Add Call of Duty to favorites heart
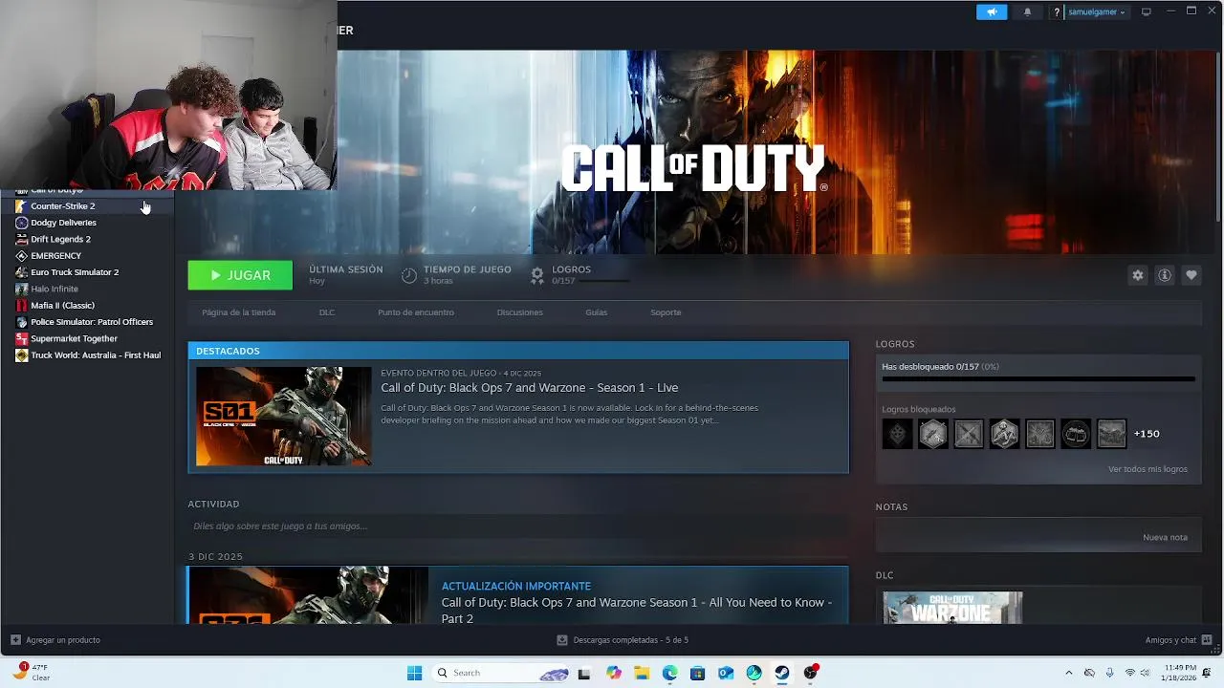The width and height of the screenshot is (1224, 688). (1191, 275)
